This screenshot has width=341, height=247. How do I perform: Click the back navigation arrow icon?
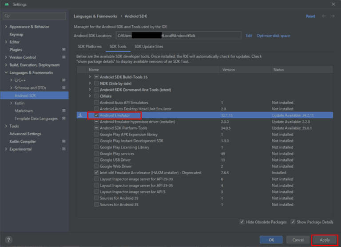click(324, 16)
